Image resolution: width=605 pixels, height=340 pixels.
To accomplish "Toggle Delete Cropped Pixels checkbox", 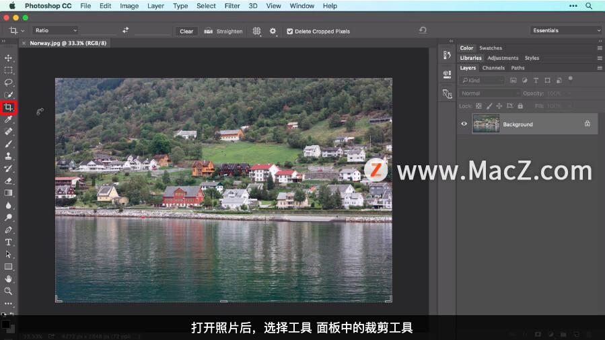I will pos(290,32).
